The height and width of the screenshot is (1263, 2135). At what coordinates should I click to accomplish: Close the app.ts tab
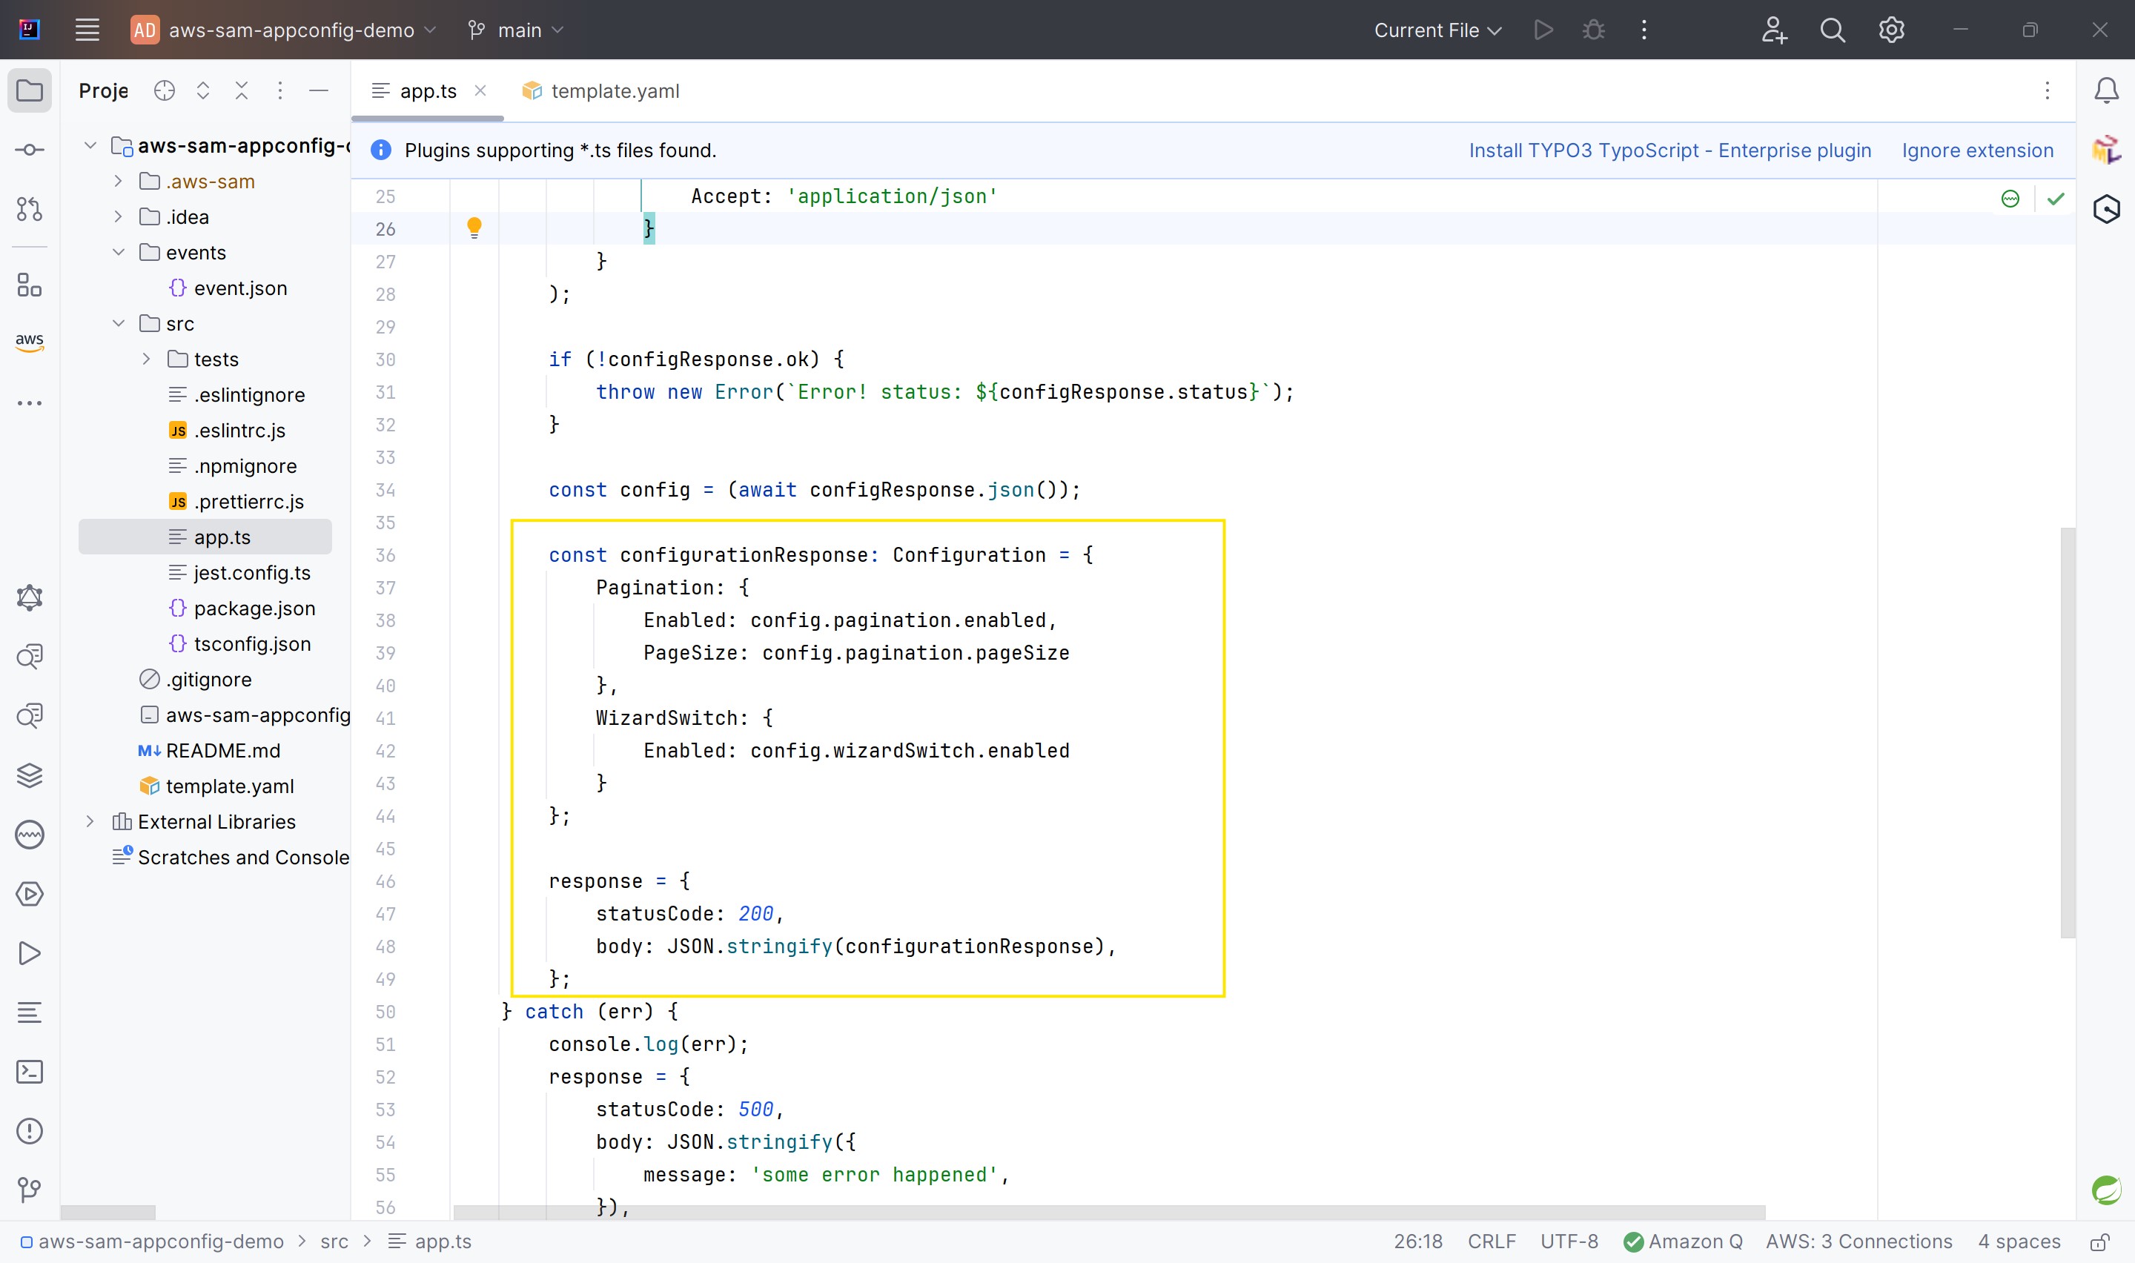(x=481, y=90)
